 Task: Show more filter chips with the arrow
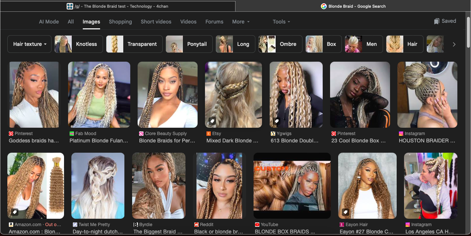tap(454, 44)
